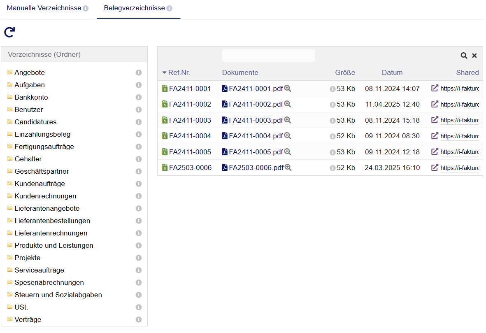The height and width of the screenshot is (333, 486).
Task: Click the info icon next to Angebote
Action: 139,73
